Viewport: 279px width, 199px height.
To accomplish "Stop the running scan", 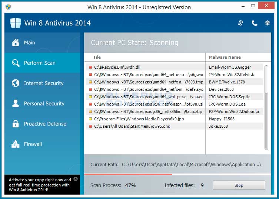I will click(x=239, y=185).
